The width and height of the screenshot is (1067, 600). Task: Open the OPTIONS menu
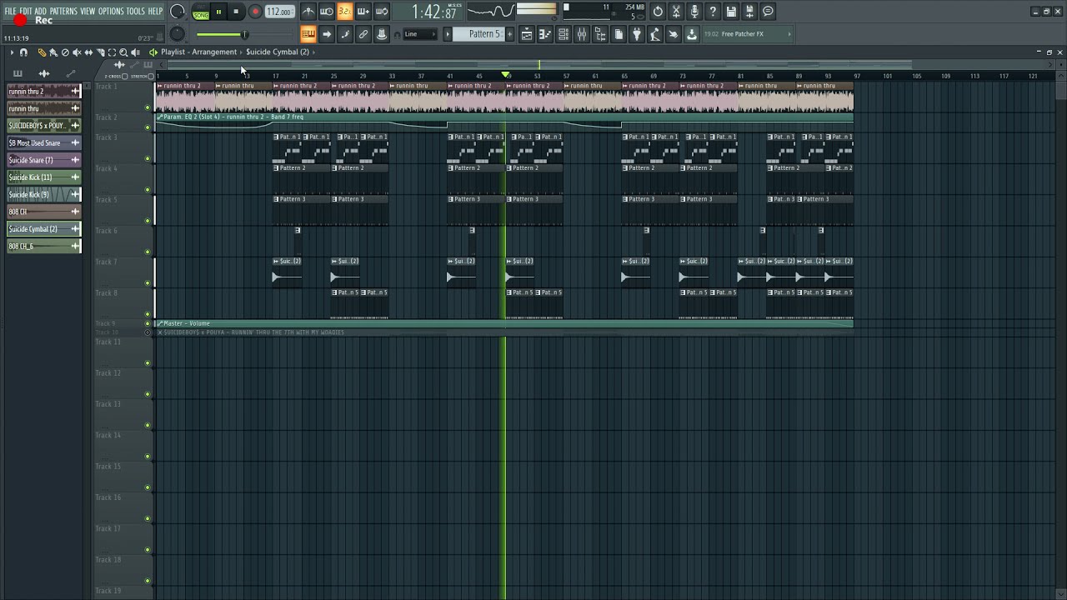[x=111, y=11]
